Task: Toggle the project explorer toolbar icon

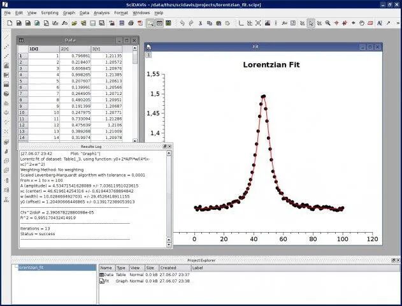Action: (x=150, y=24)
